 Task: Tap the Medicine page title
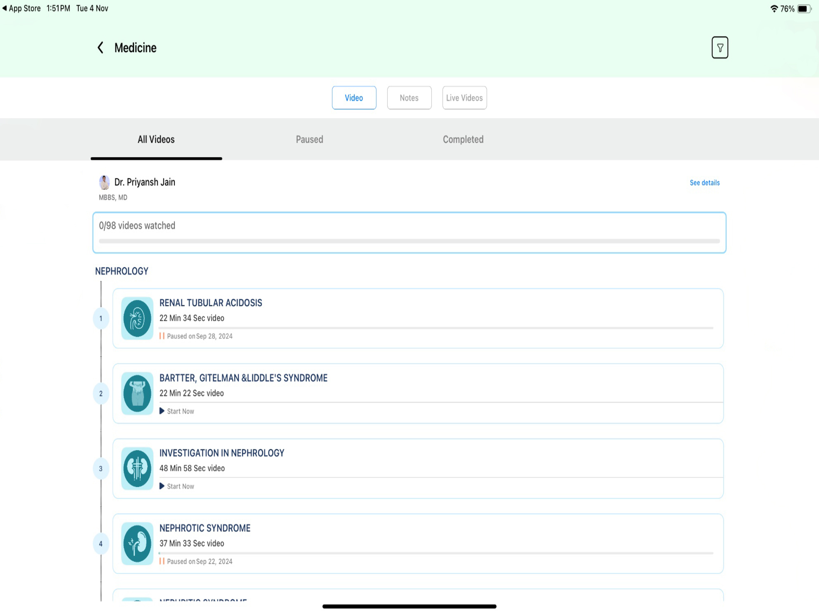click(135, 48)
